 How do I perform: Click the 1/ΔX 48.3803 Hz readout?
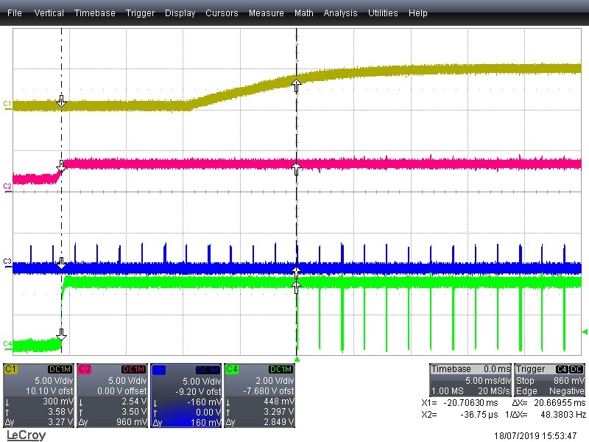546,415
